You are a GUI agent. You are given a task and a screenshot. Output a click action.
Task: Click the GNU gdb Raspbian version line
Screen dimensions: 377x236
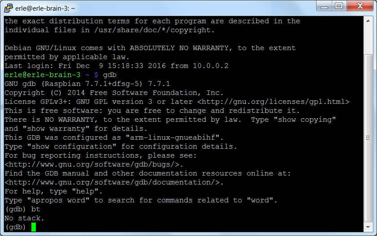pyautogui.click(x=87, y=84)
